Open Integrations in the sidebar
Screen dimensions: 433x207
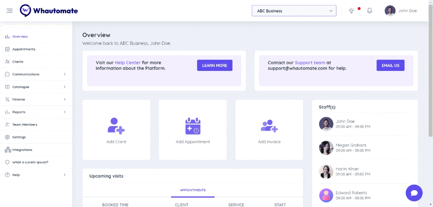(22, 150)
